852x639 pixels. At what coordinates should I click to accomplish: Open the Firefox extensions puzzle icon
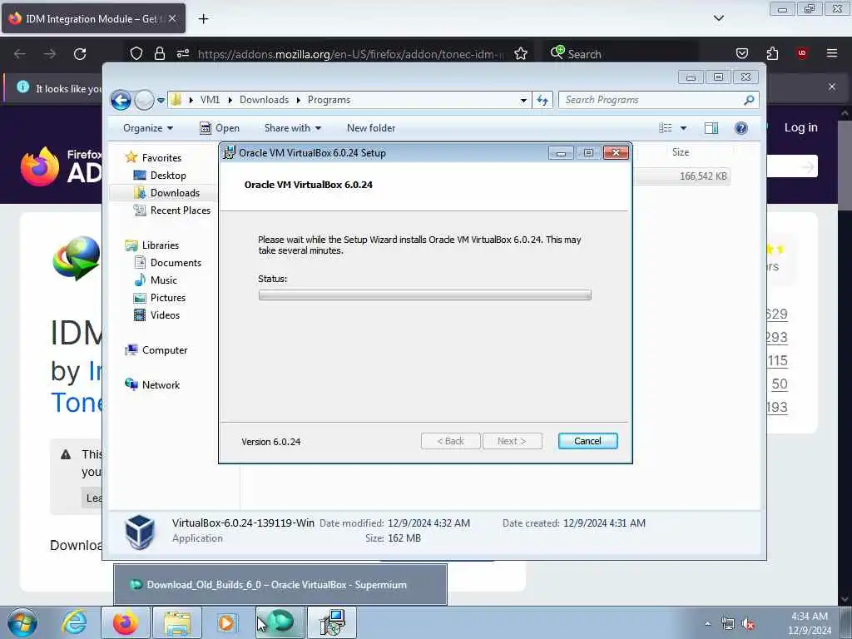pyautogui.click(x=772, y=53)
